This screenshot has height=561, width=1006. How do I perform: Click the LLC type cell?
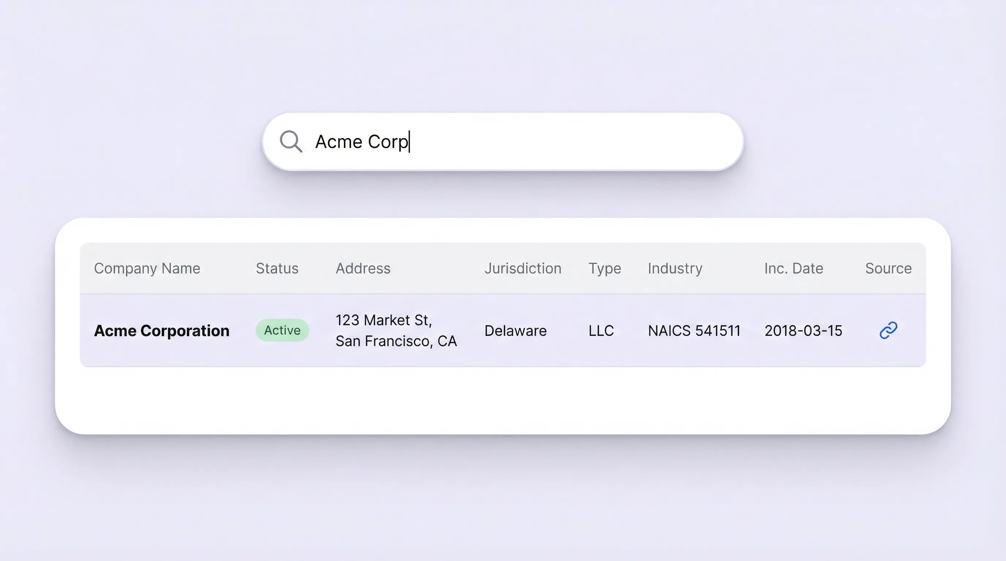(x=601, y=331)
